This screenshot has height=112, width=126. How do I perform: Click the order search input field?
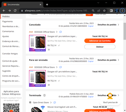(67, 15)
